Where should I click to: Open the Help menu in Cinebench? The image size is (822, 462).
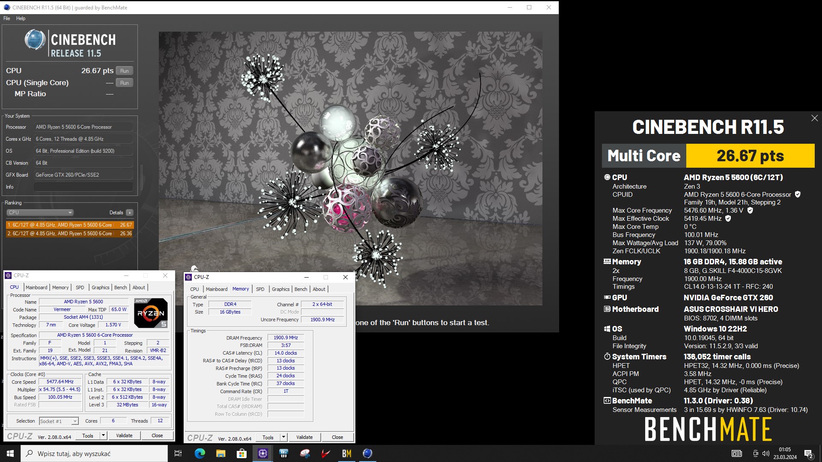tap(21, 18)
